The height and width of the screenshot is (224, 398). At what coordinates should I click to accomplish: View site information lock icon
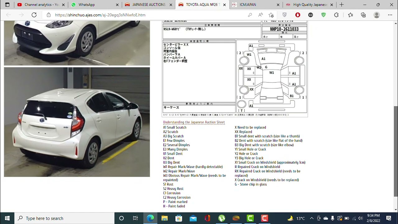pyautogui.click(x=49, y=15)
